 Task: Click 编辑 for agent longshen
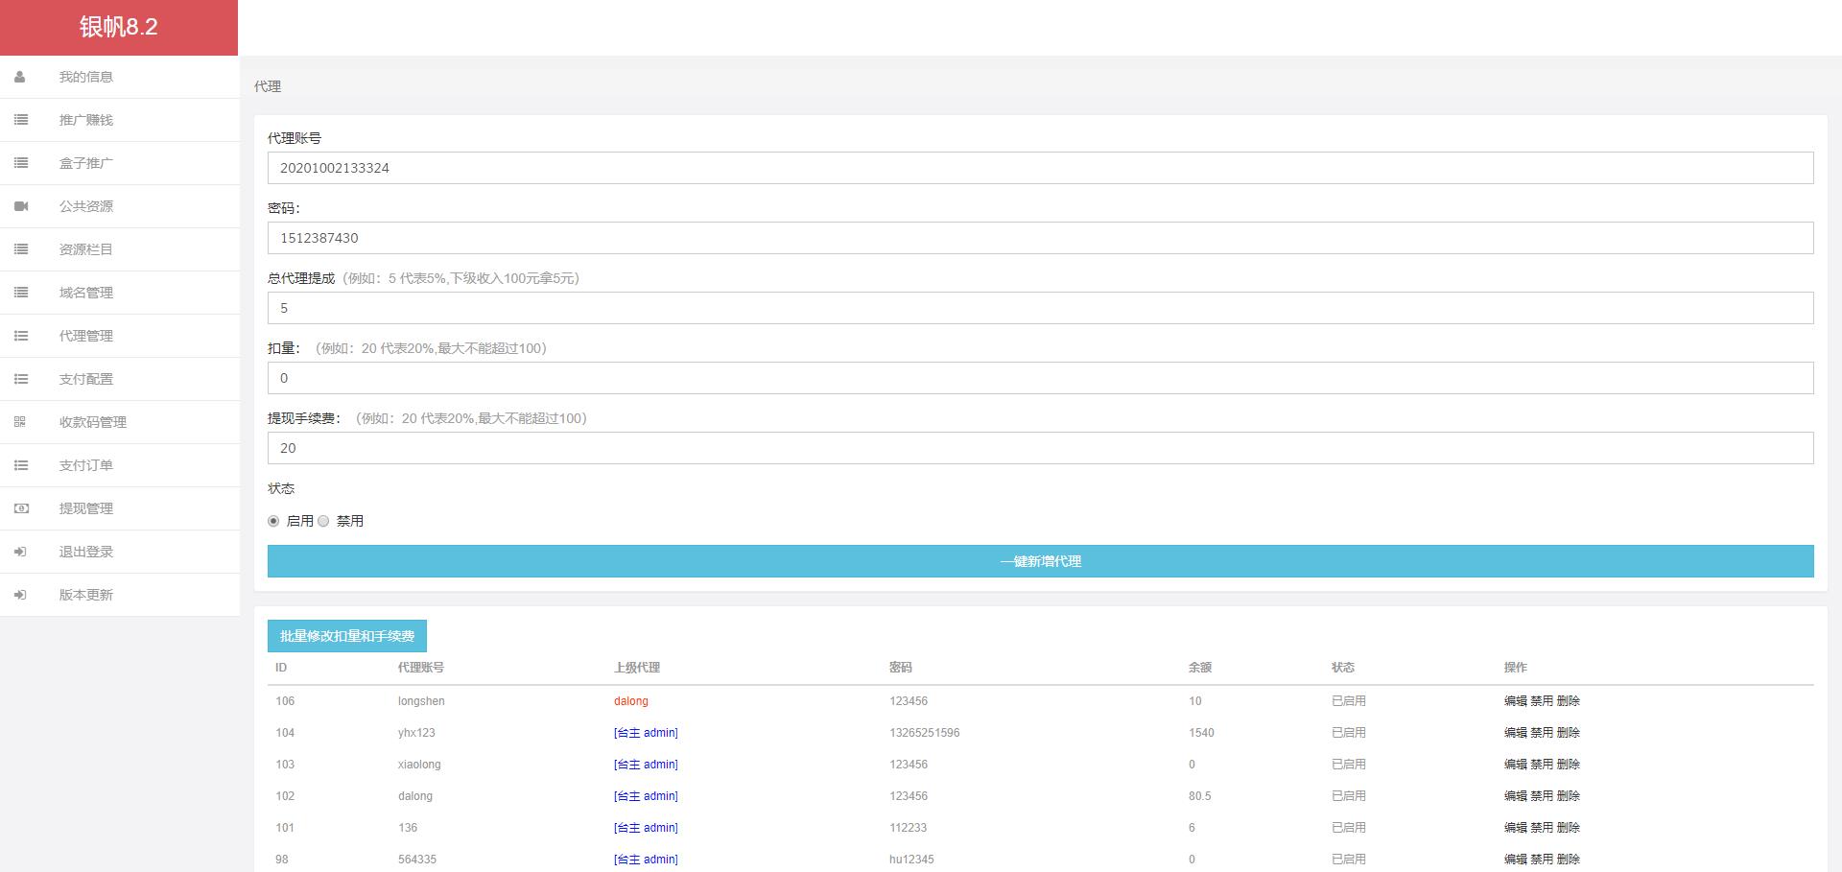(1515, 701)
